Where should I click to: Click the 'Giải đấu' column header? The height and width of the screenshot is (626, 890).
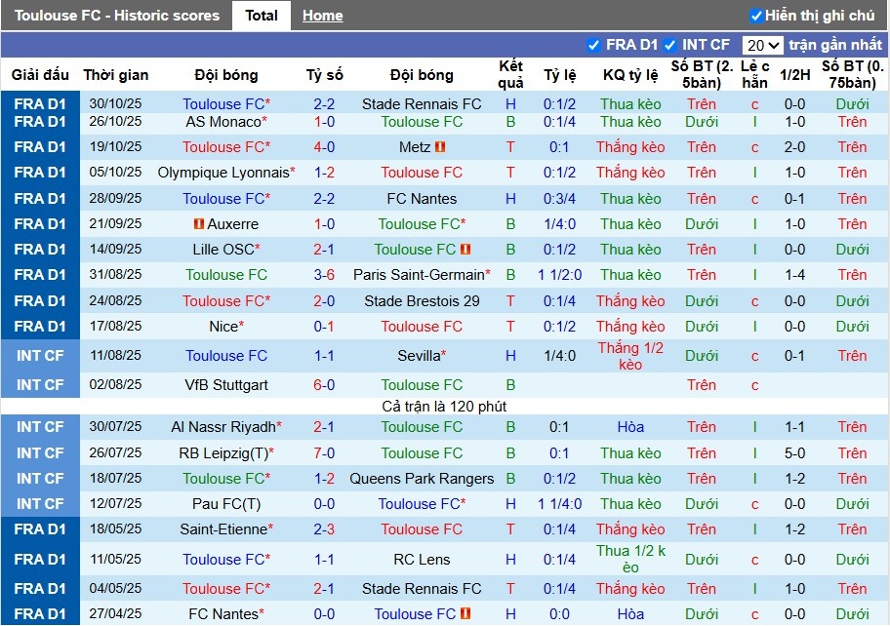(x=40, y=75)
